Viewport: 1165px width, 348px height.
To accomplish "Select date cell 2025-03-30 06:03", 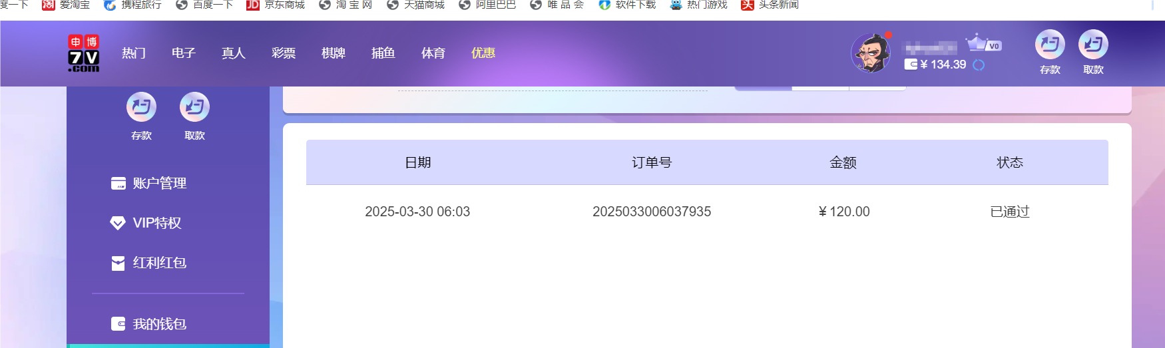I will [x=417, y=212].
